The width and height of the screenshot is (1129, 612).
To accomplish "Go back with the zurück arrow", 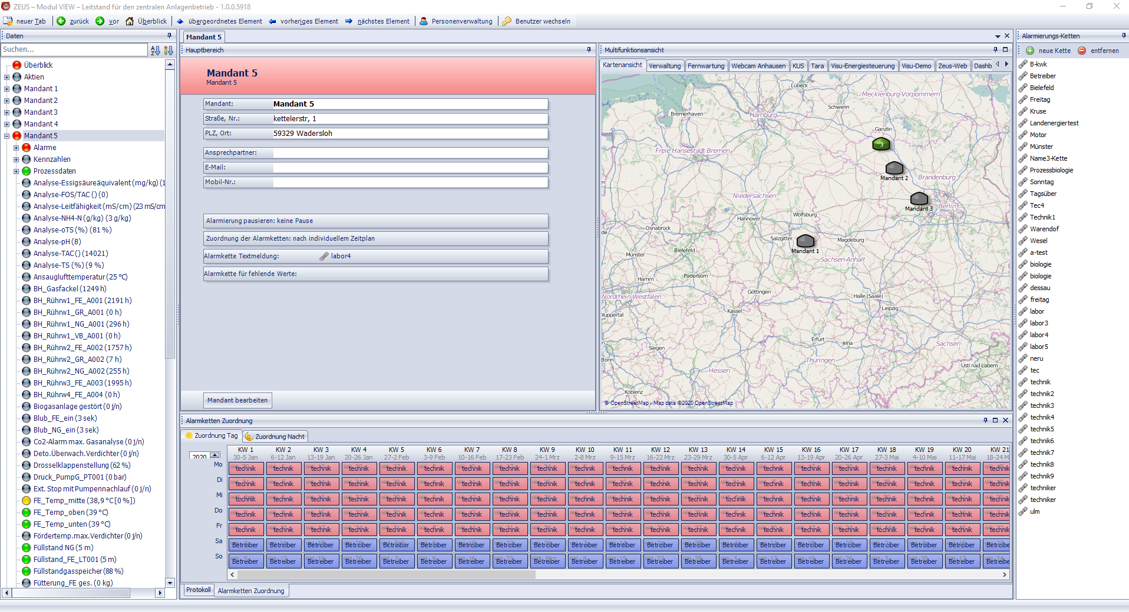I will point(61,21).
